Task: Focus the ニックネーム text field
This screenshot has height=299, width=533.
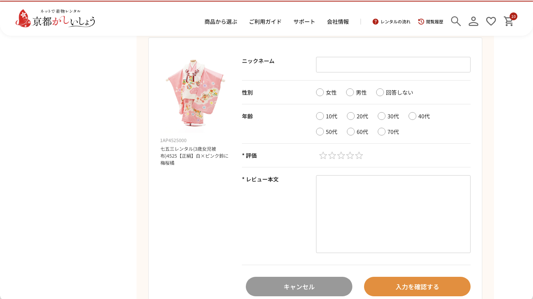Action: (x=393, y=65)
